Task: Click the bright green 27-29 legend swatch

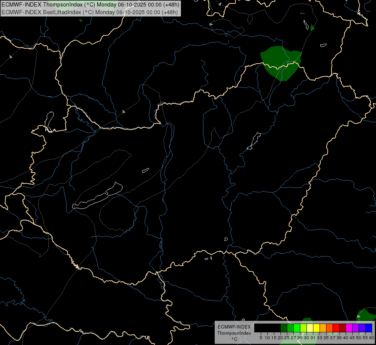Action: pos(297,328)
